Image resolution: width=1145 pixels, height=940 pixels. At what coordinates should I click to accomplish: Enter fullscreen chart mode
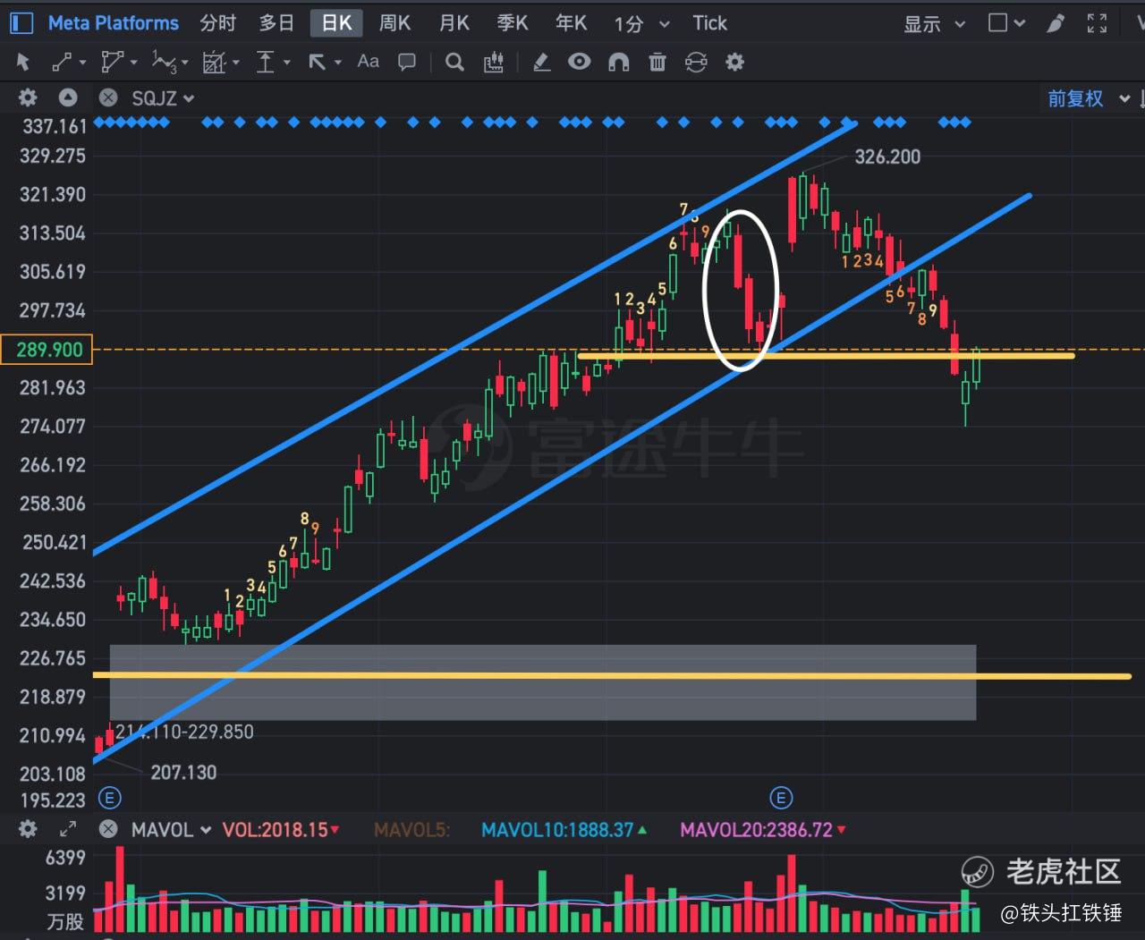coord(1097,23)
